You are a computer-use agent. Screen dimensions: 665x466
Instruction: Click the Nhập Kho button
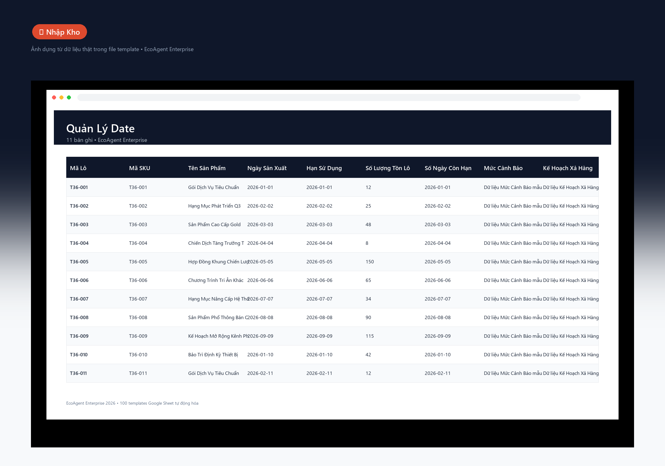tap(59, 32)
